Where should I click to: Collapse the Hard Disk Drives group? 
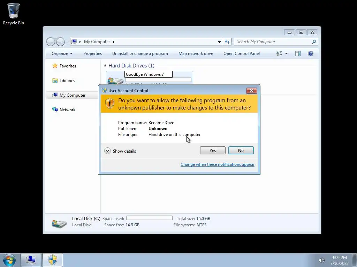[x=105, y=66]
